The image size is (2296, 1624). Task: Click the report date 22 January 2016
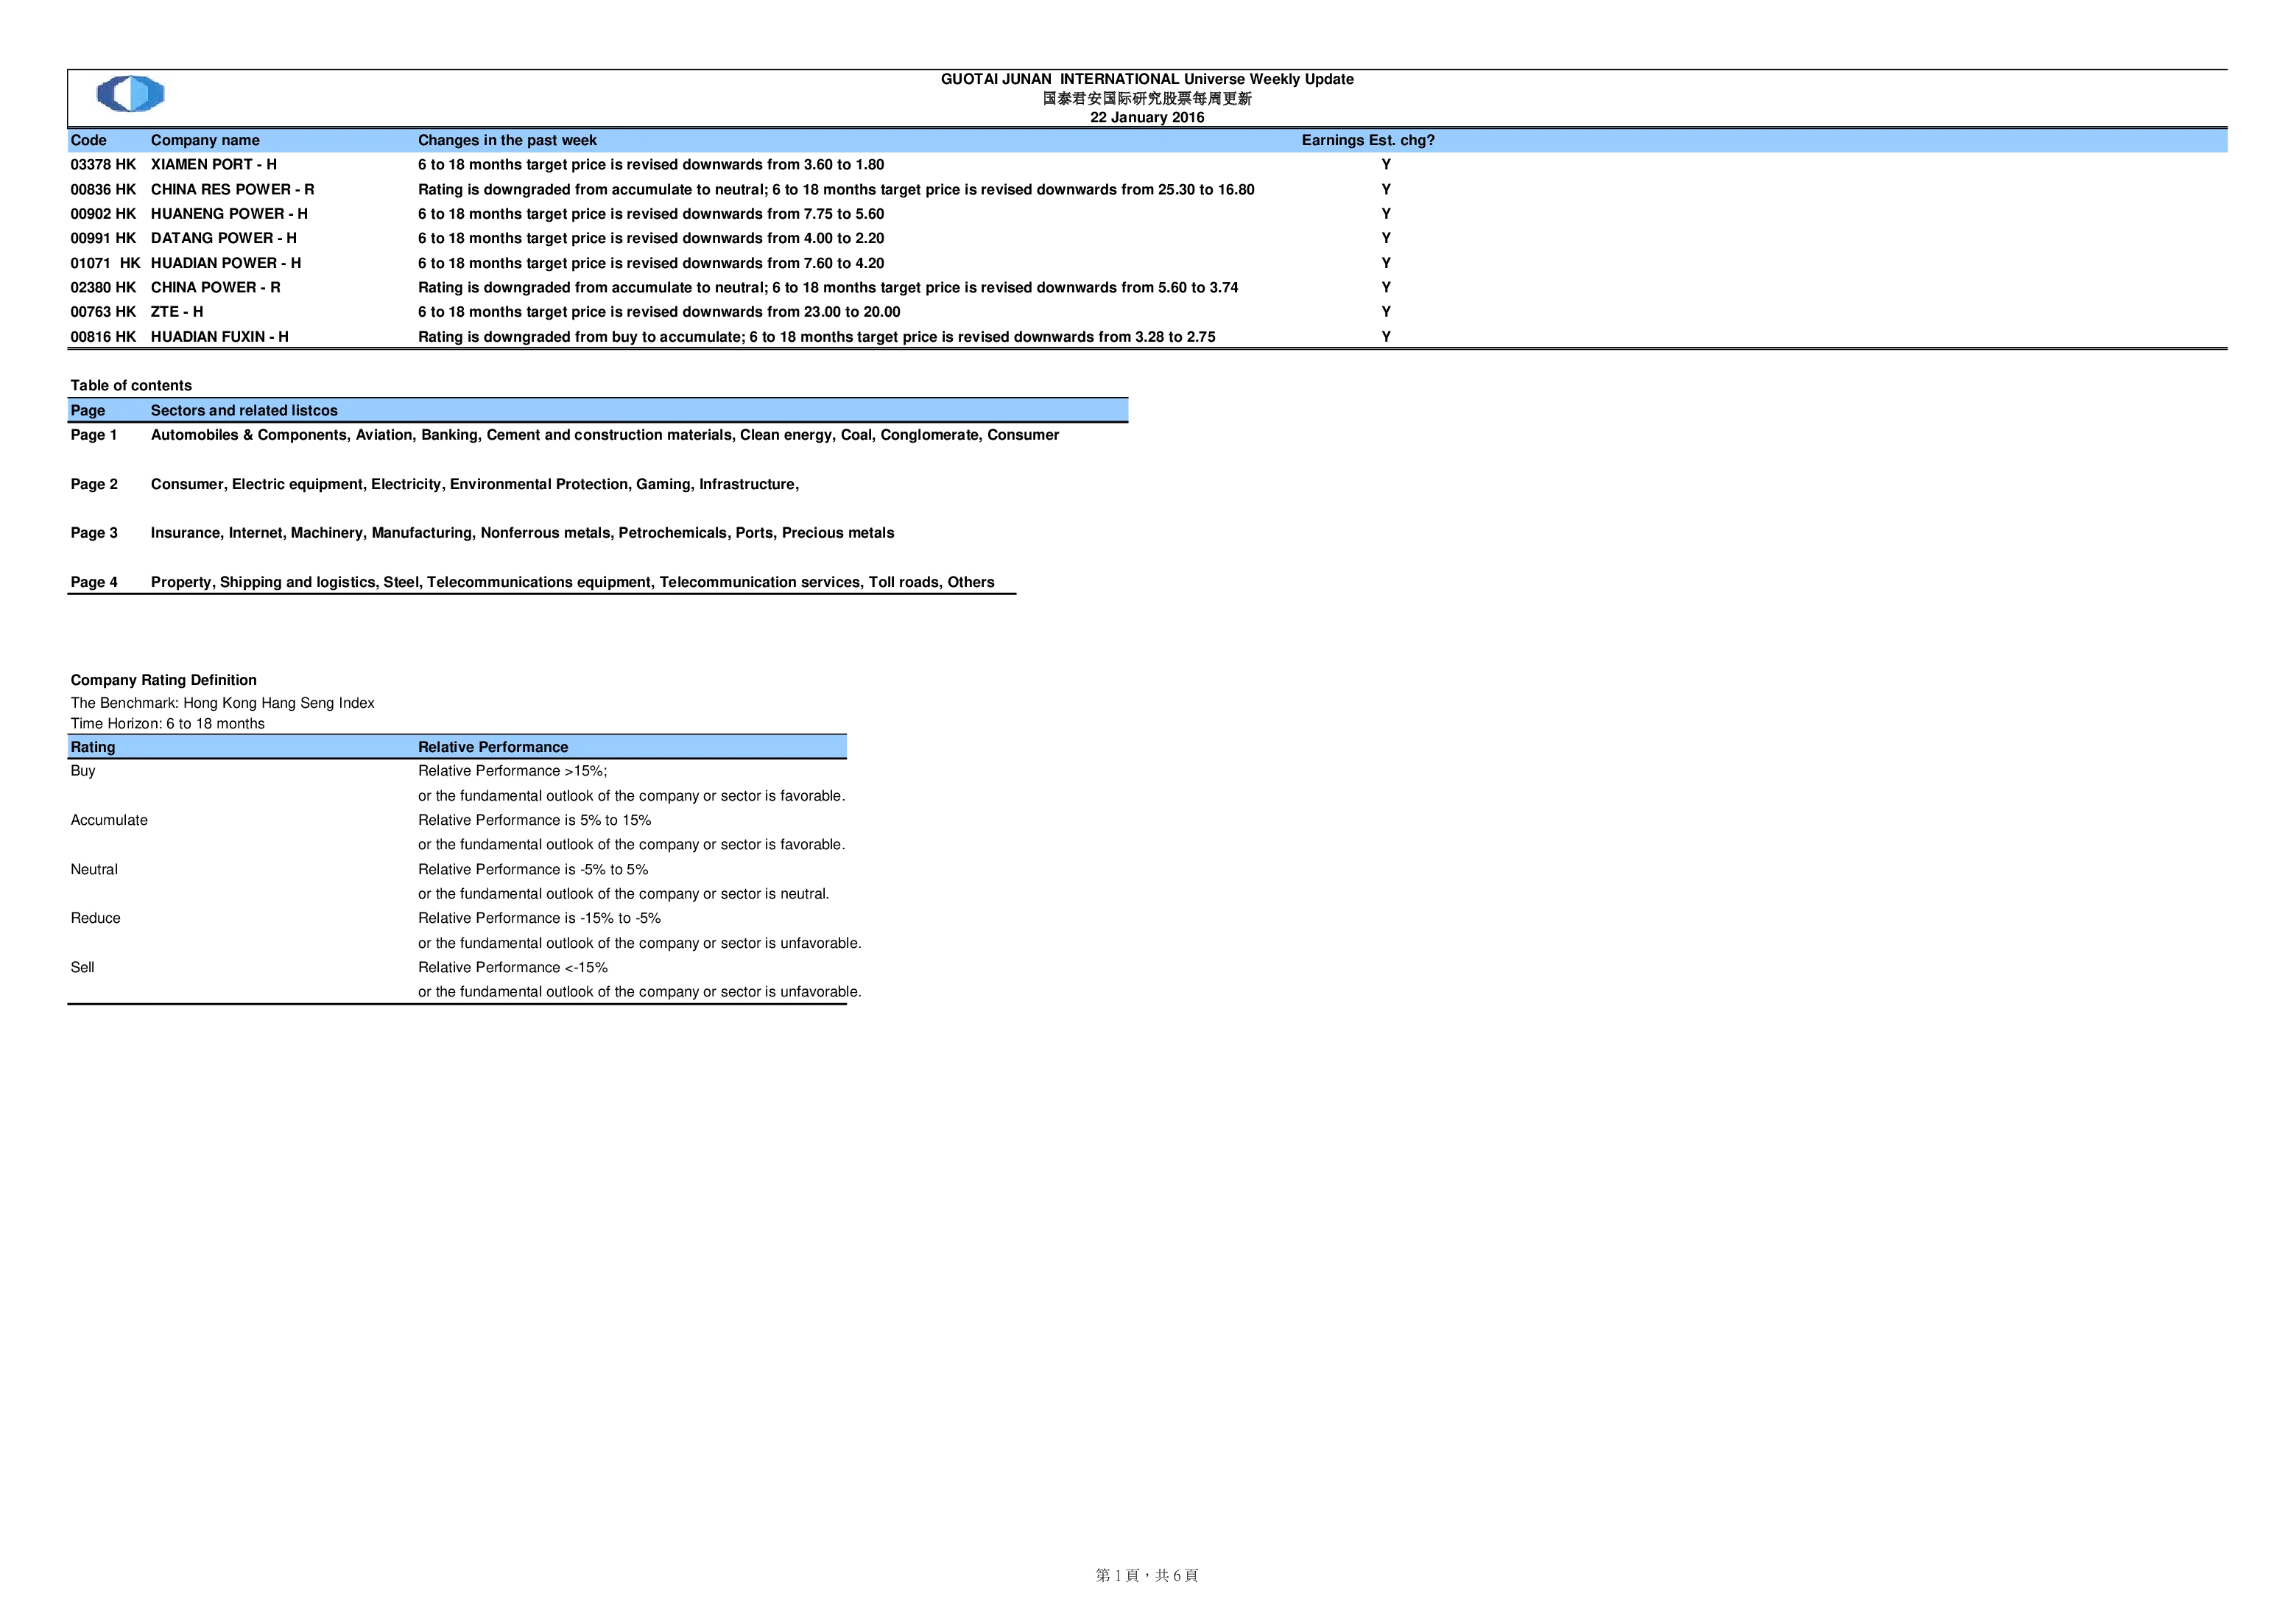[x=1147, y=118]
